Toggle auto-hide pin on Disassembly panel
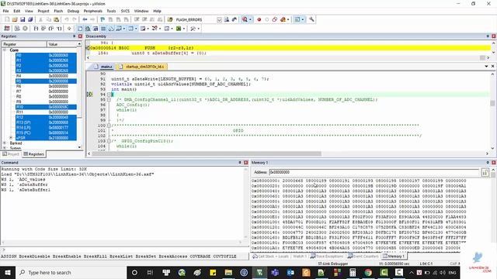Image resolution: width=497 pixels, height=279 pixels. pyautogui.click(x=488, y=36)
